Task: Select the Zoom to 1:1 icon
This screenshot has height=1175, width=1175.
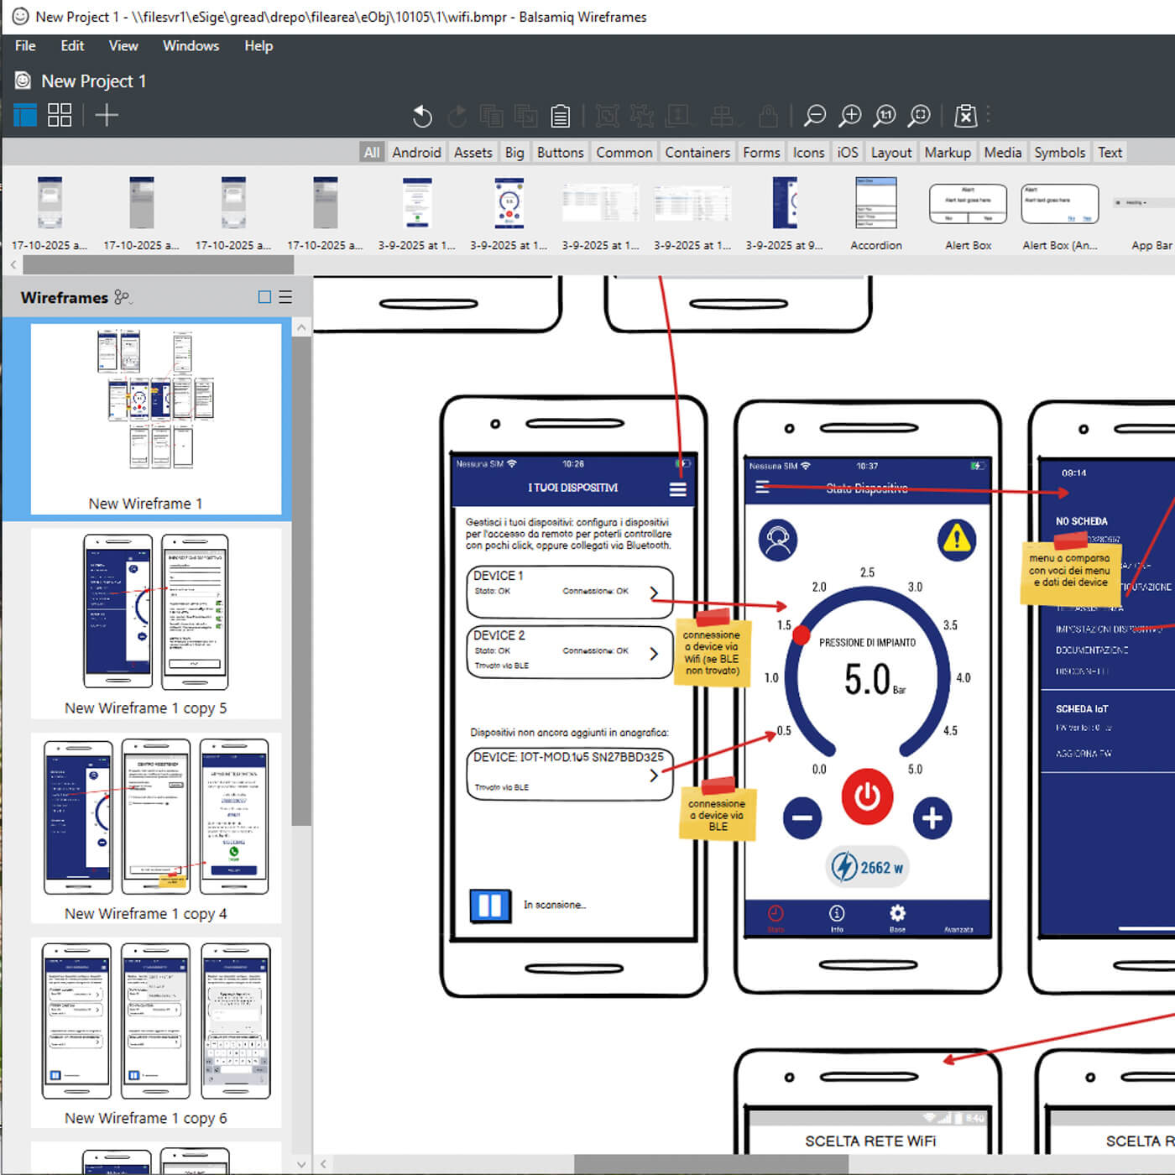Action: click(x=884, y=116)
